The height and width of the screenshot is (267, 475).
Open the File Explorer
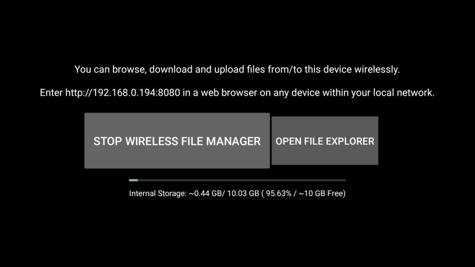[x=325, y=141]
